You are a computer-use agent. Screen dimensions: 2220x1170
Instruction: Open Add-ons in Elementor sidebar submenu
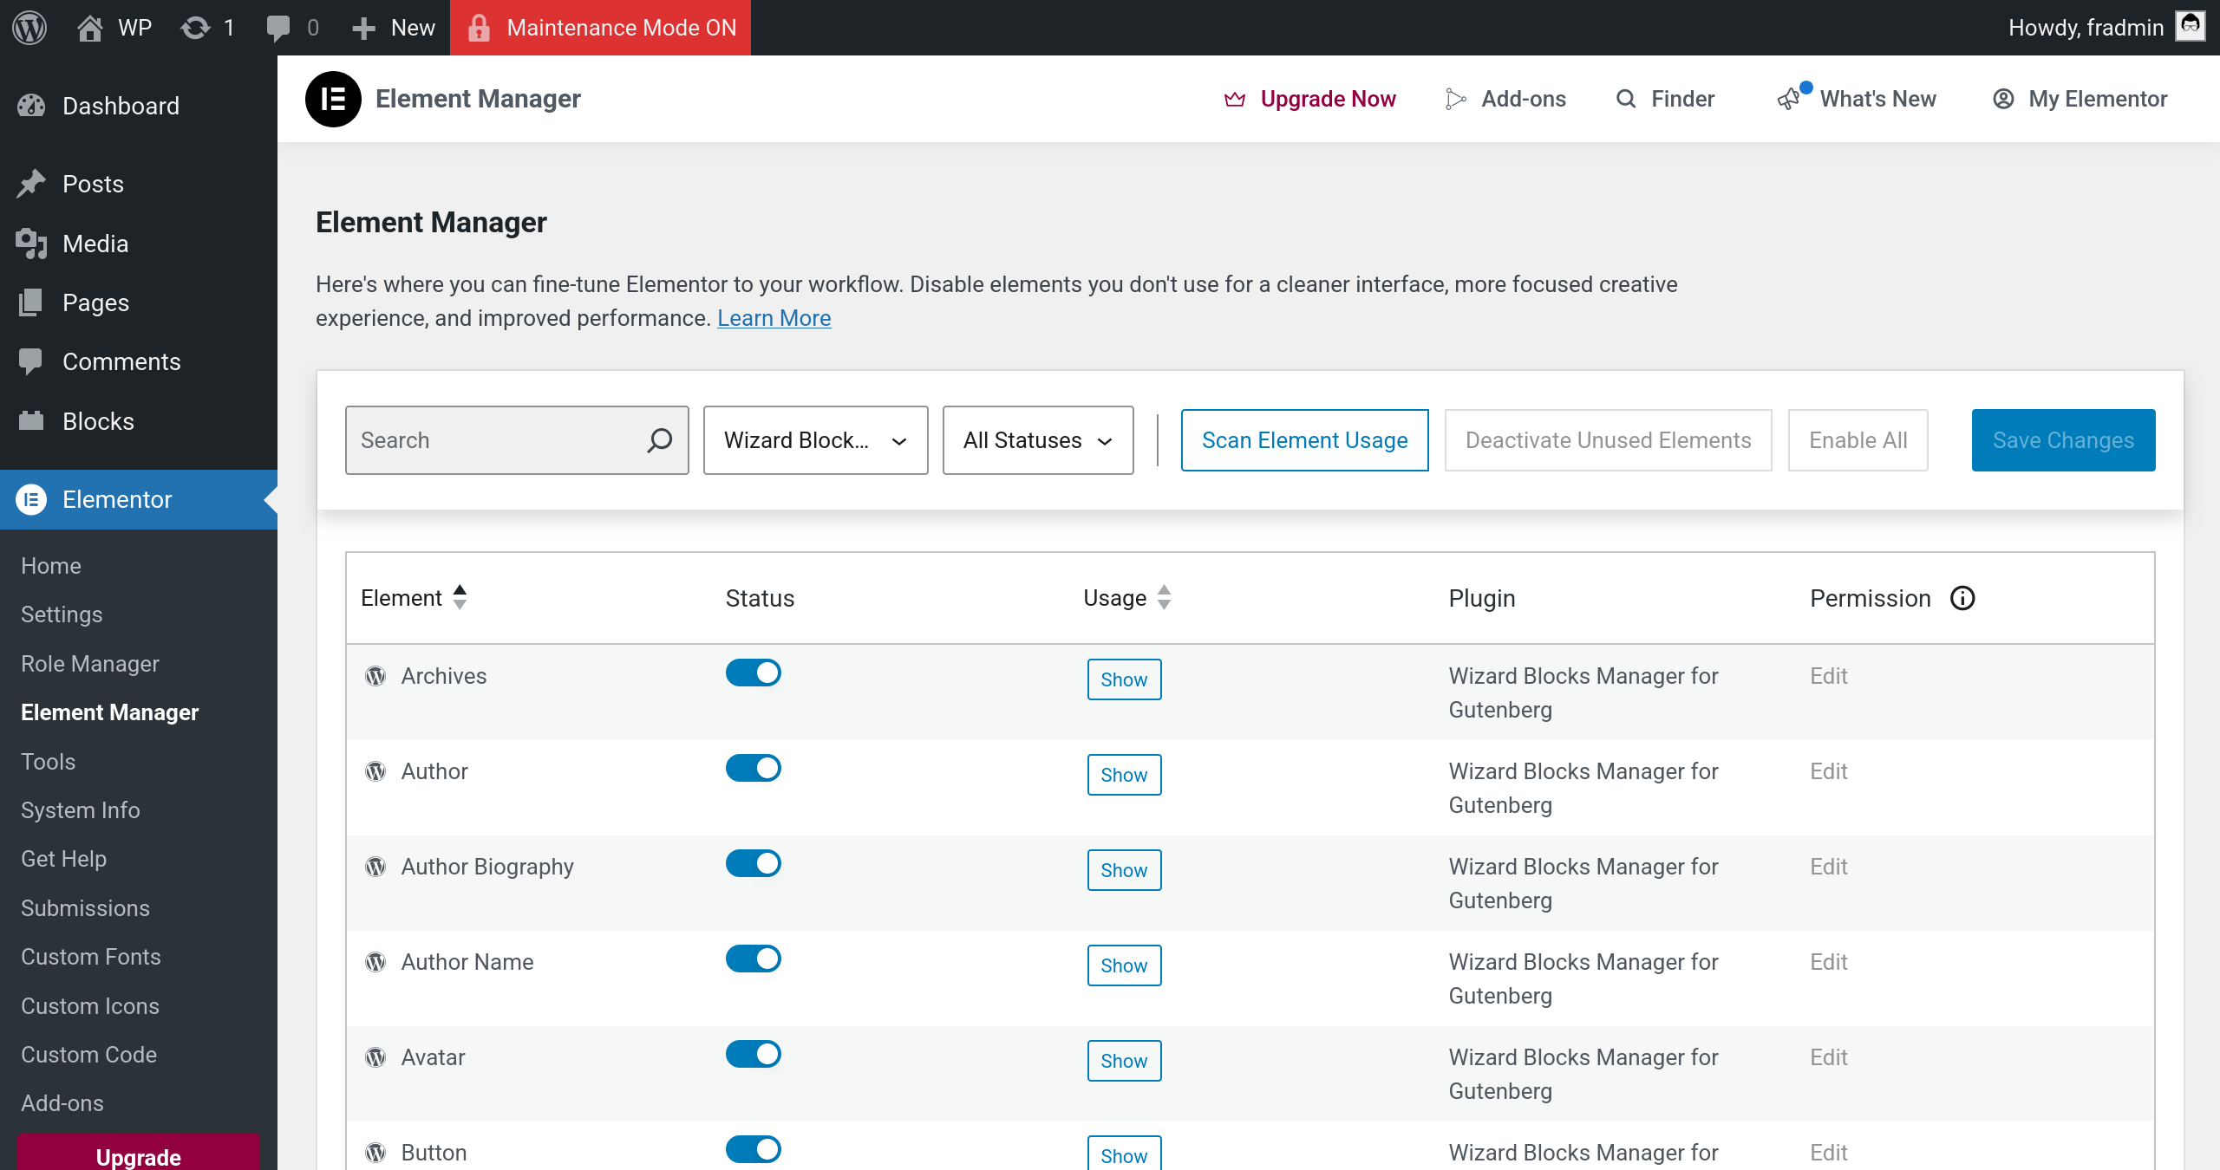[62, 1103]
